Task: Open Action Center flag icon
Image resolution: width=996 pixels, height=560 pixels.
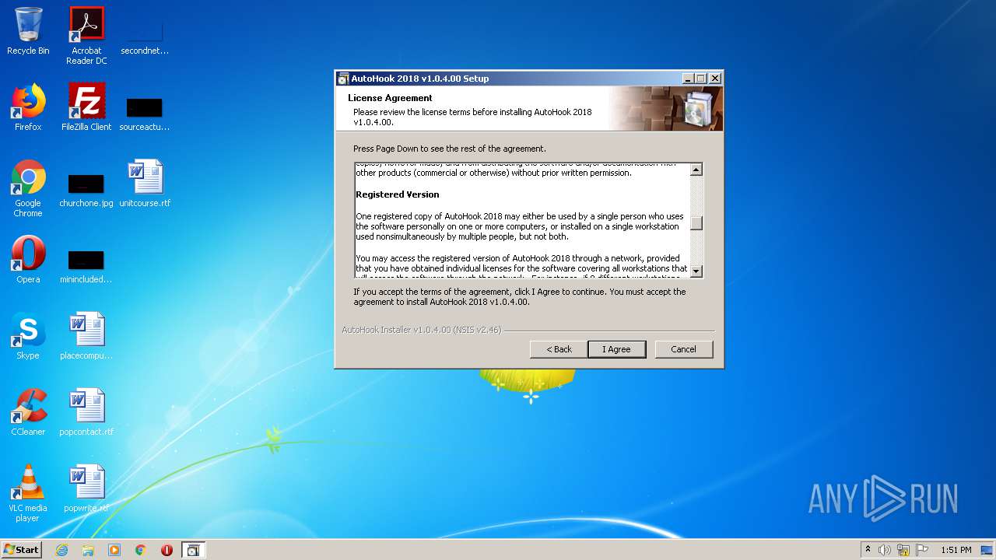Action: (922, 550)
